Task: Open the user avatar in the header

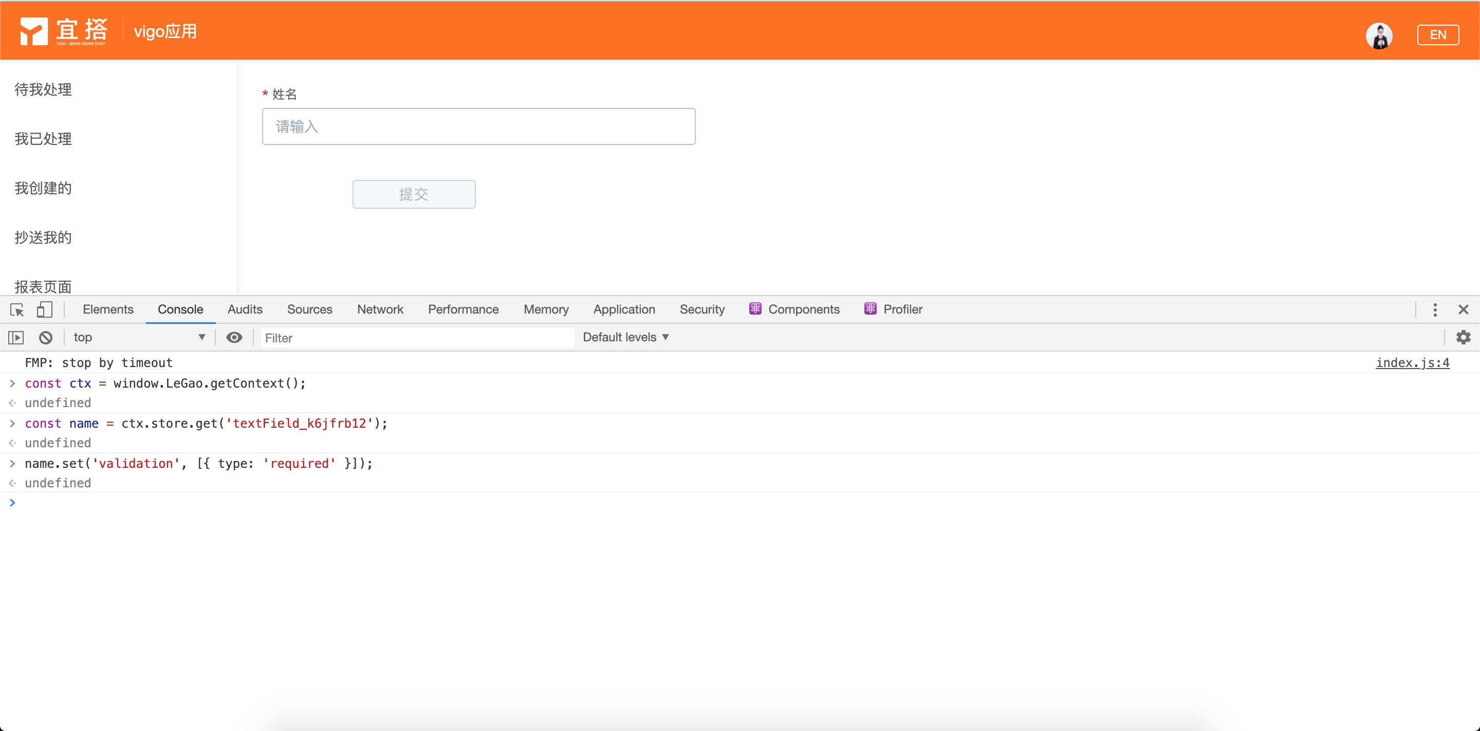Action: [x=1378, y=35]
